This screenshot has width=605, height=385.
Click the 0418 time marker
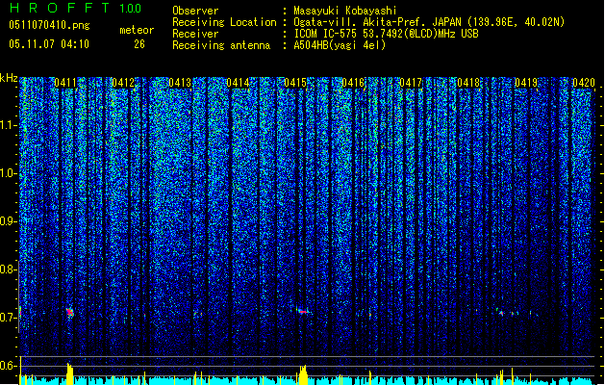[468, 83]
